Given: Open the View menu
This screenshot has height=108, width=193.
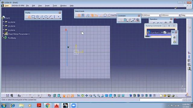Looking at the screenshot, I should 40,6.
